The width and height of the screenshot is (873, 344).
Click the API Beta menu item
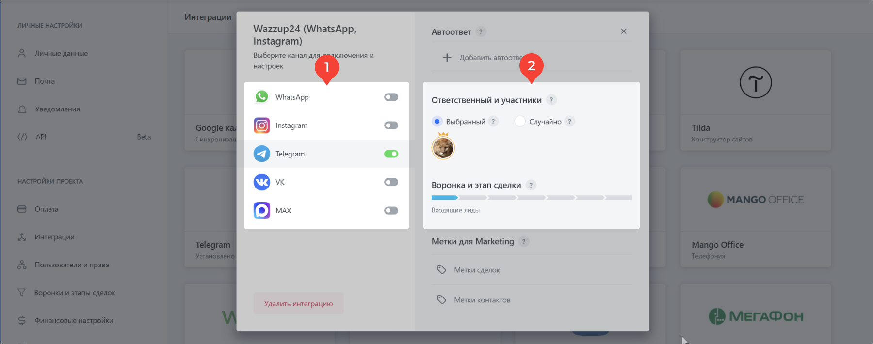pyautogui.click(x=84, y=137)
